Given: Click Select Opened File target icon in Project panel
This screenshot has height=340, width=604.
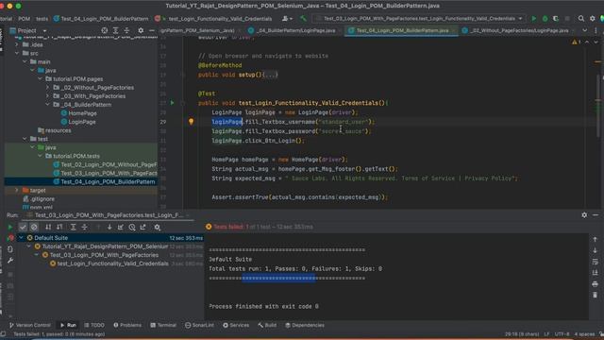Looking at the screenshot, I should (x=105, y=30).
